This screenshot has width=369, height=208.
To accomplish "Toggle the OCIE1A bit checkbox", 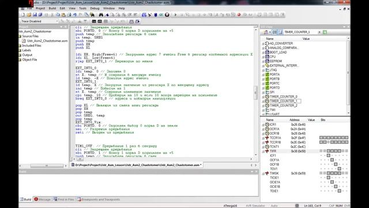I will point(332,182).
